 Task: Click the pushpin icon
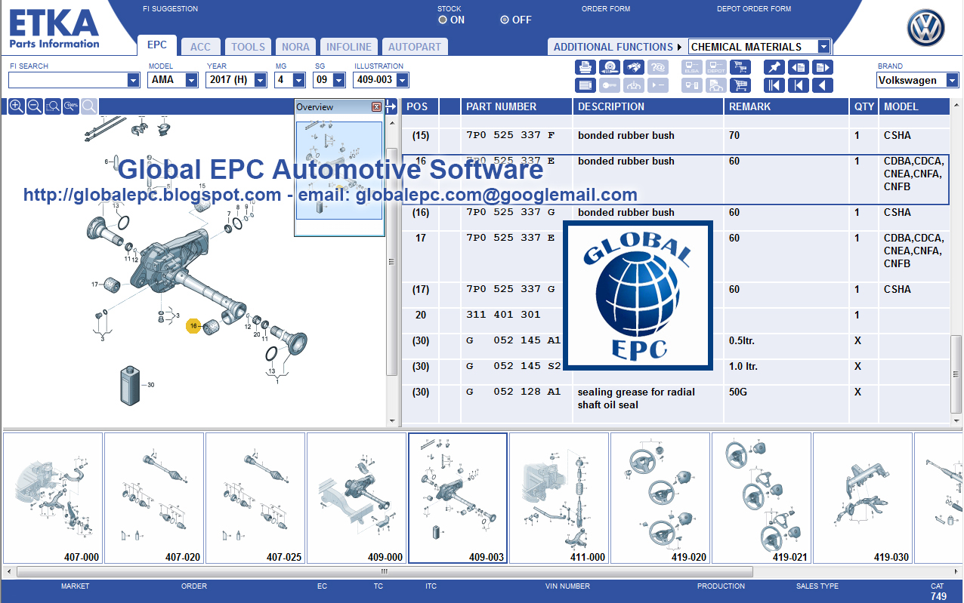pos(774,67)
